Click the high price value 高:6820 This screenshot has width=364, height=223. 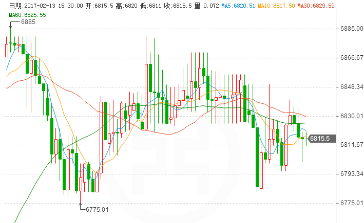[126, 6]
